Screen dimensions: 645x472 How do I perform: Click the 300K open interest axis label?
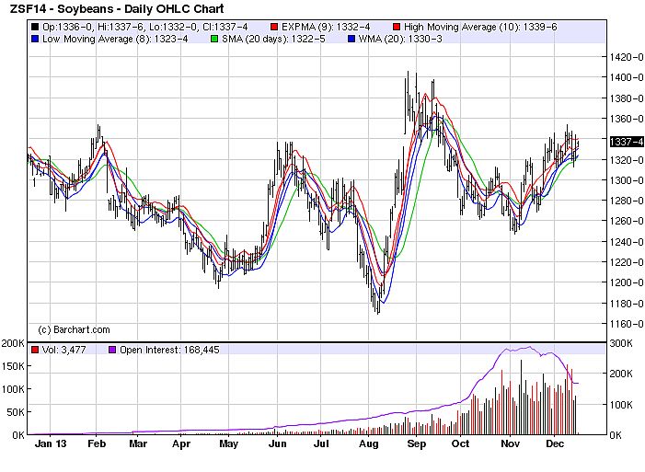click(622, 343)
